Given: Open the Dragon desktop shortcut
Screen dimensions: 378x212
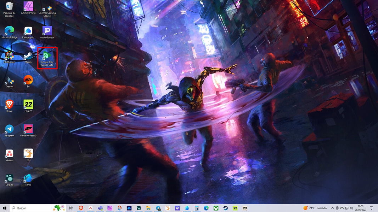Looking at the screenshot, I should coord(9,82).
